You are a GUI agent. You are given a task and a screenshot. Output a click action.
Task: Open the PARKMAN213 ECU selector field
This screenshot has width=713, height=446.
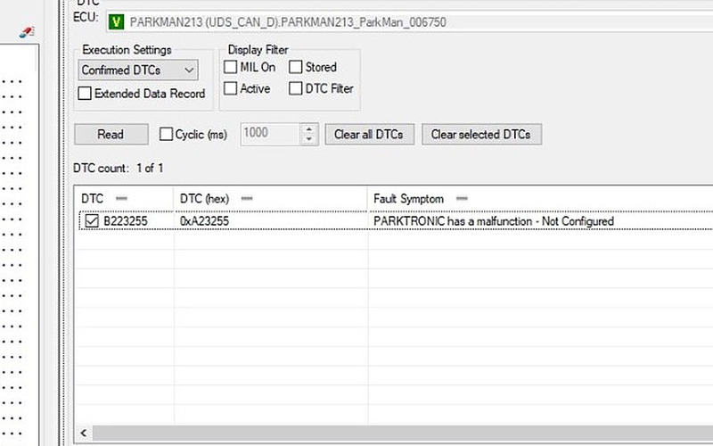pos(401,21)
